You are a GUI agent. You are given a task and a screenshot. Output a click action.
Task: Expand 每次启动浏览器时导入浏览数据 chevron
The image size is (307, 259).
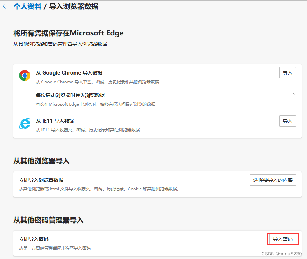coord(293,95)
